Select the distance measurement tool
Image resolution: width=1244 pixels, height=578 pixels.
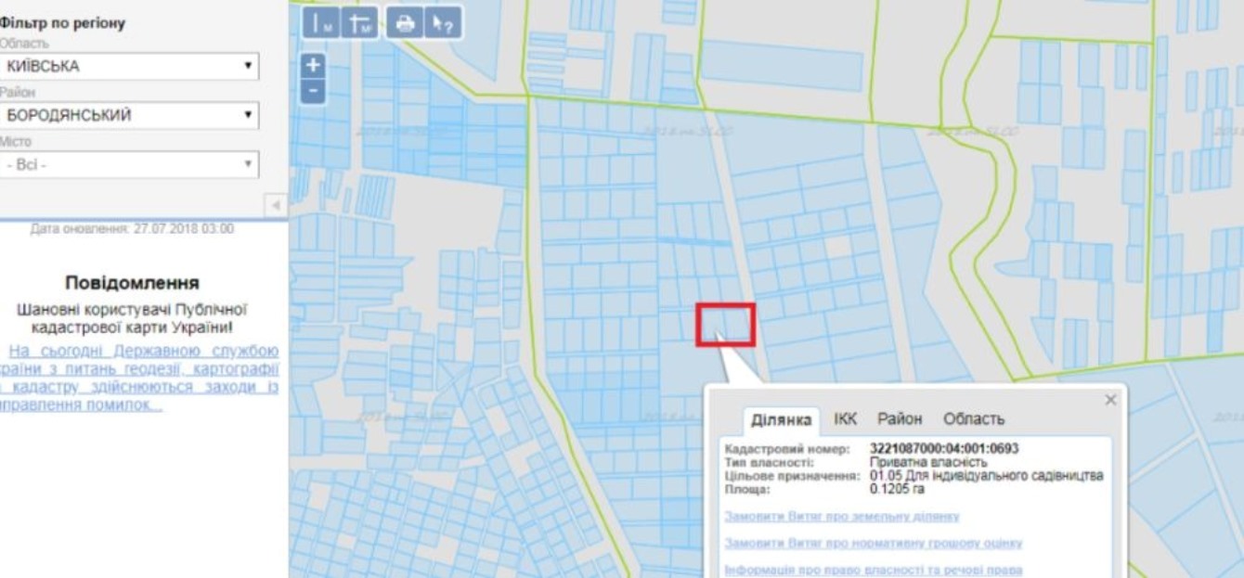[321, 23]
